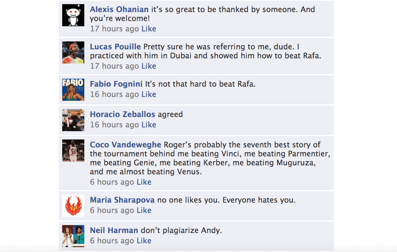This screenshot has width=397, height=252.
Task: Open the Neil Harman name link
Action: [114, 231]
